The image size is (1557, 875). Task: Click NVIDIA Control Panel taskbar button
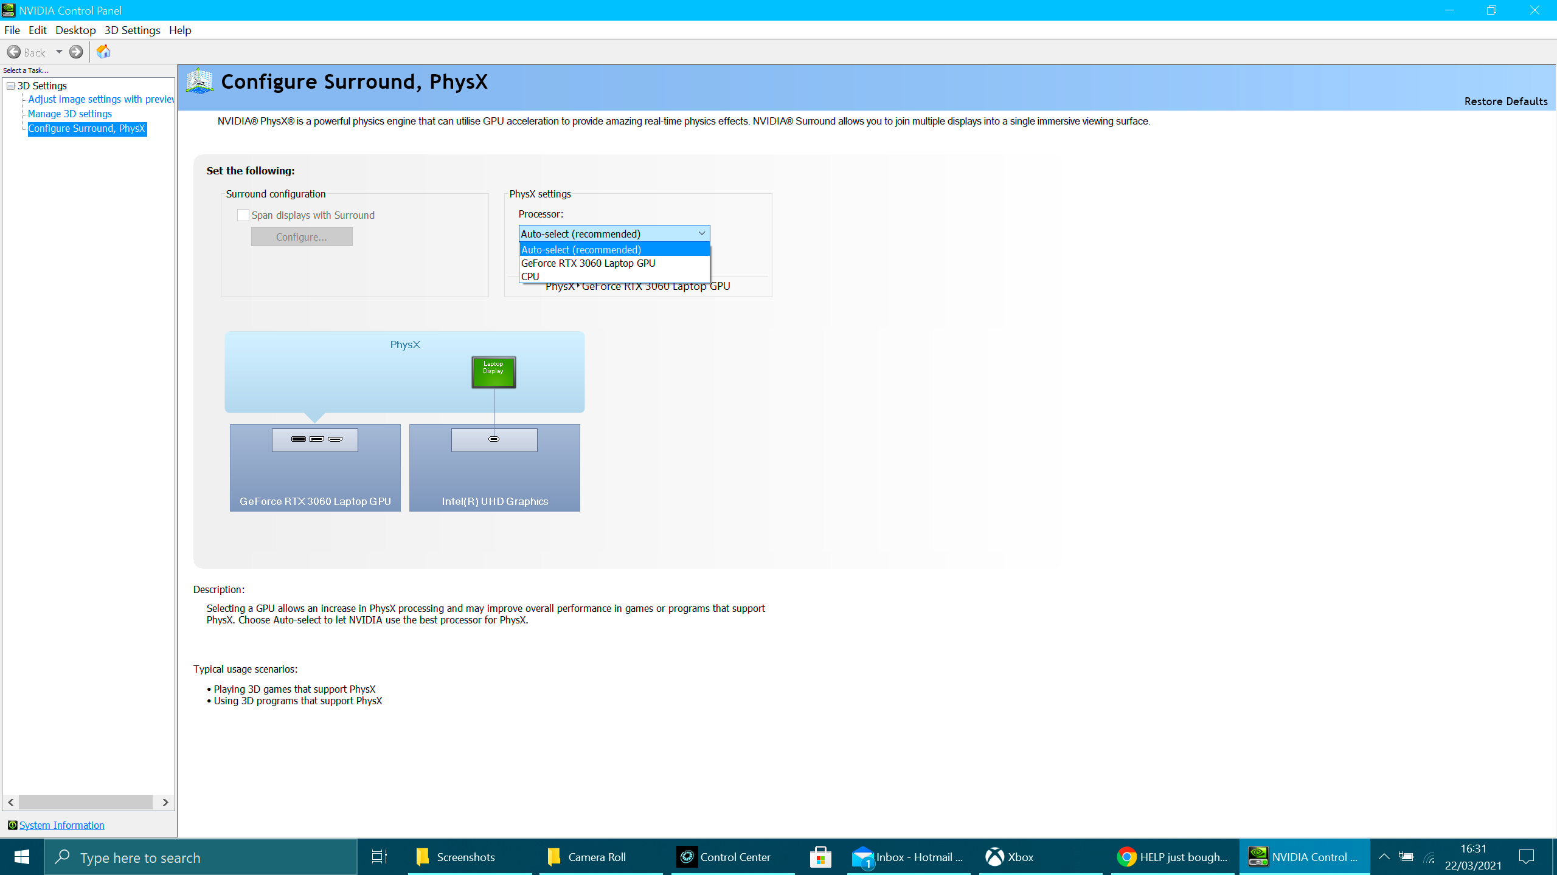1305,857
